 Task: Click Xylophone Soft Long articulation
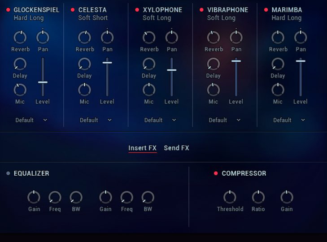pos(157,18)
